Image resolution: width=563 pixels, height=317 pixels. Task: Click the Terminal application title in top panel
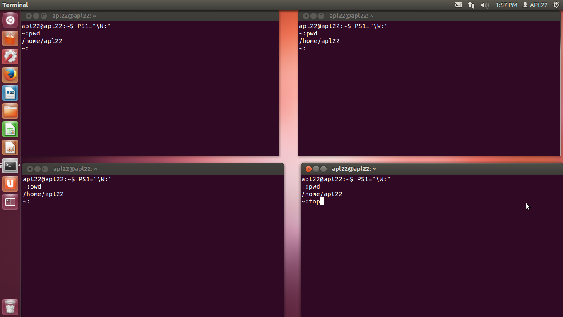coord(16,5)
